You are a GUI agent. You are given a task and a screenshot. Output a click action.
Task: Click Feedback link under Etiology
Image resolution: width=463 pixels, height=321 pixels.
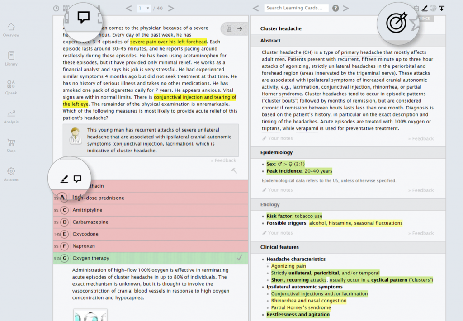pos(421,233)
